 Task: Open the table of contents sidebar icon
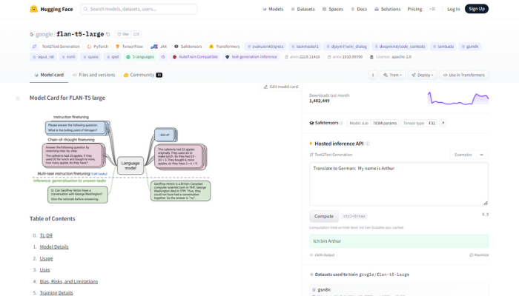[x=18, y=98]
